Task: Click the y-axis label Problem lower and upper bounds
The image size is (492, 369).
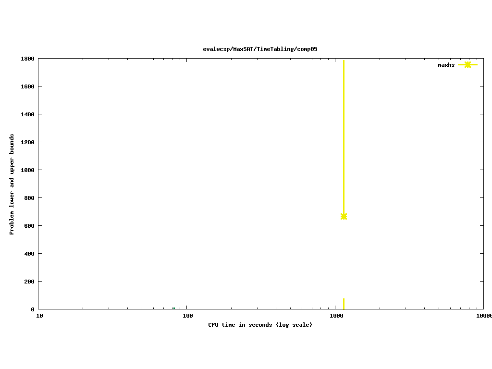Action: tap(12, 184)
